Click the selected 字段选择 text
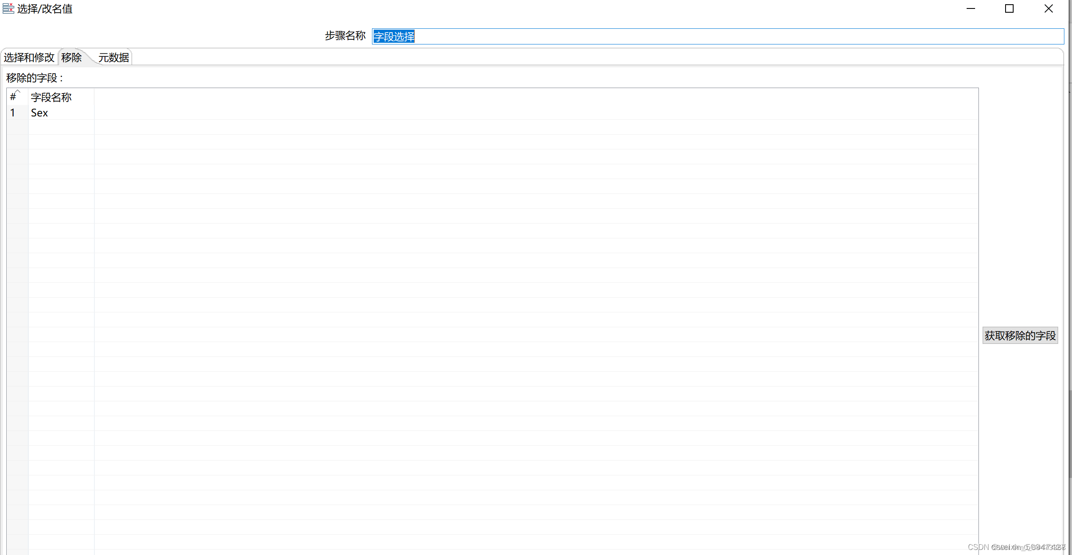Screen dimensions: 1072x555 point(394,36)
